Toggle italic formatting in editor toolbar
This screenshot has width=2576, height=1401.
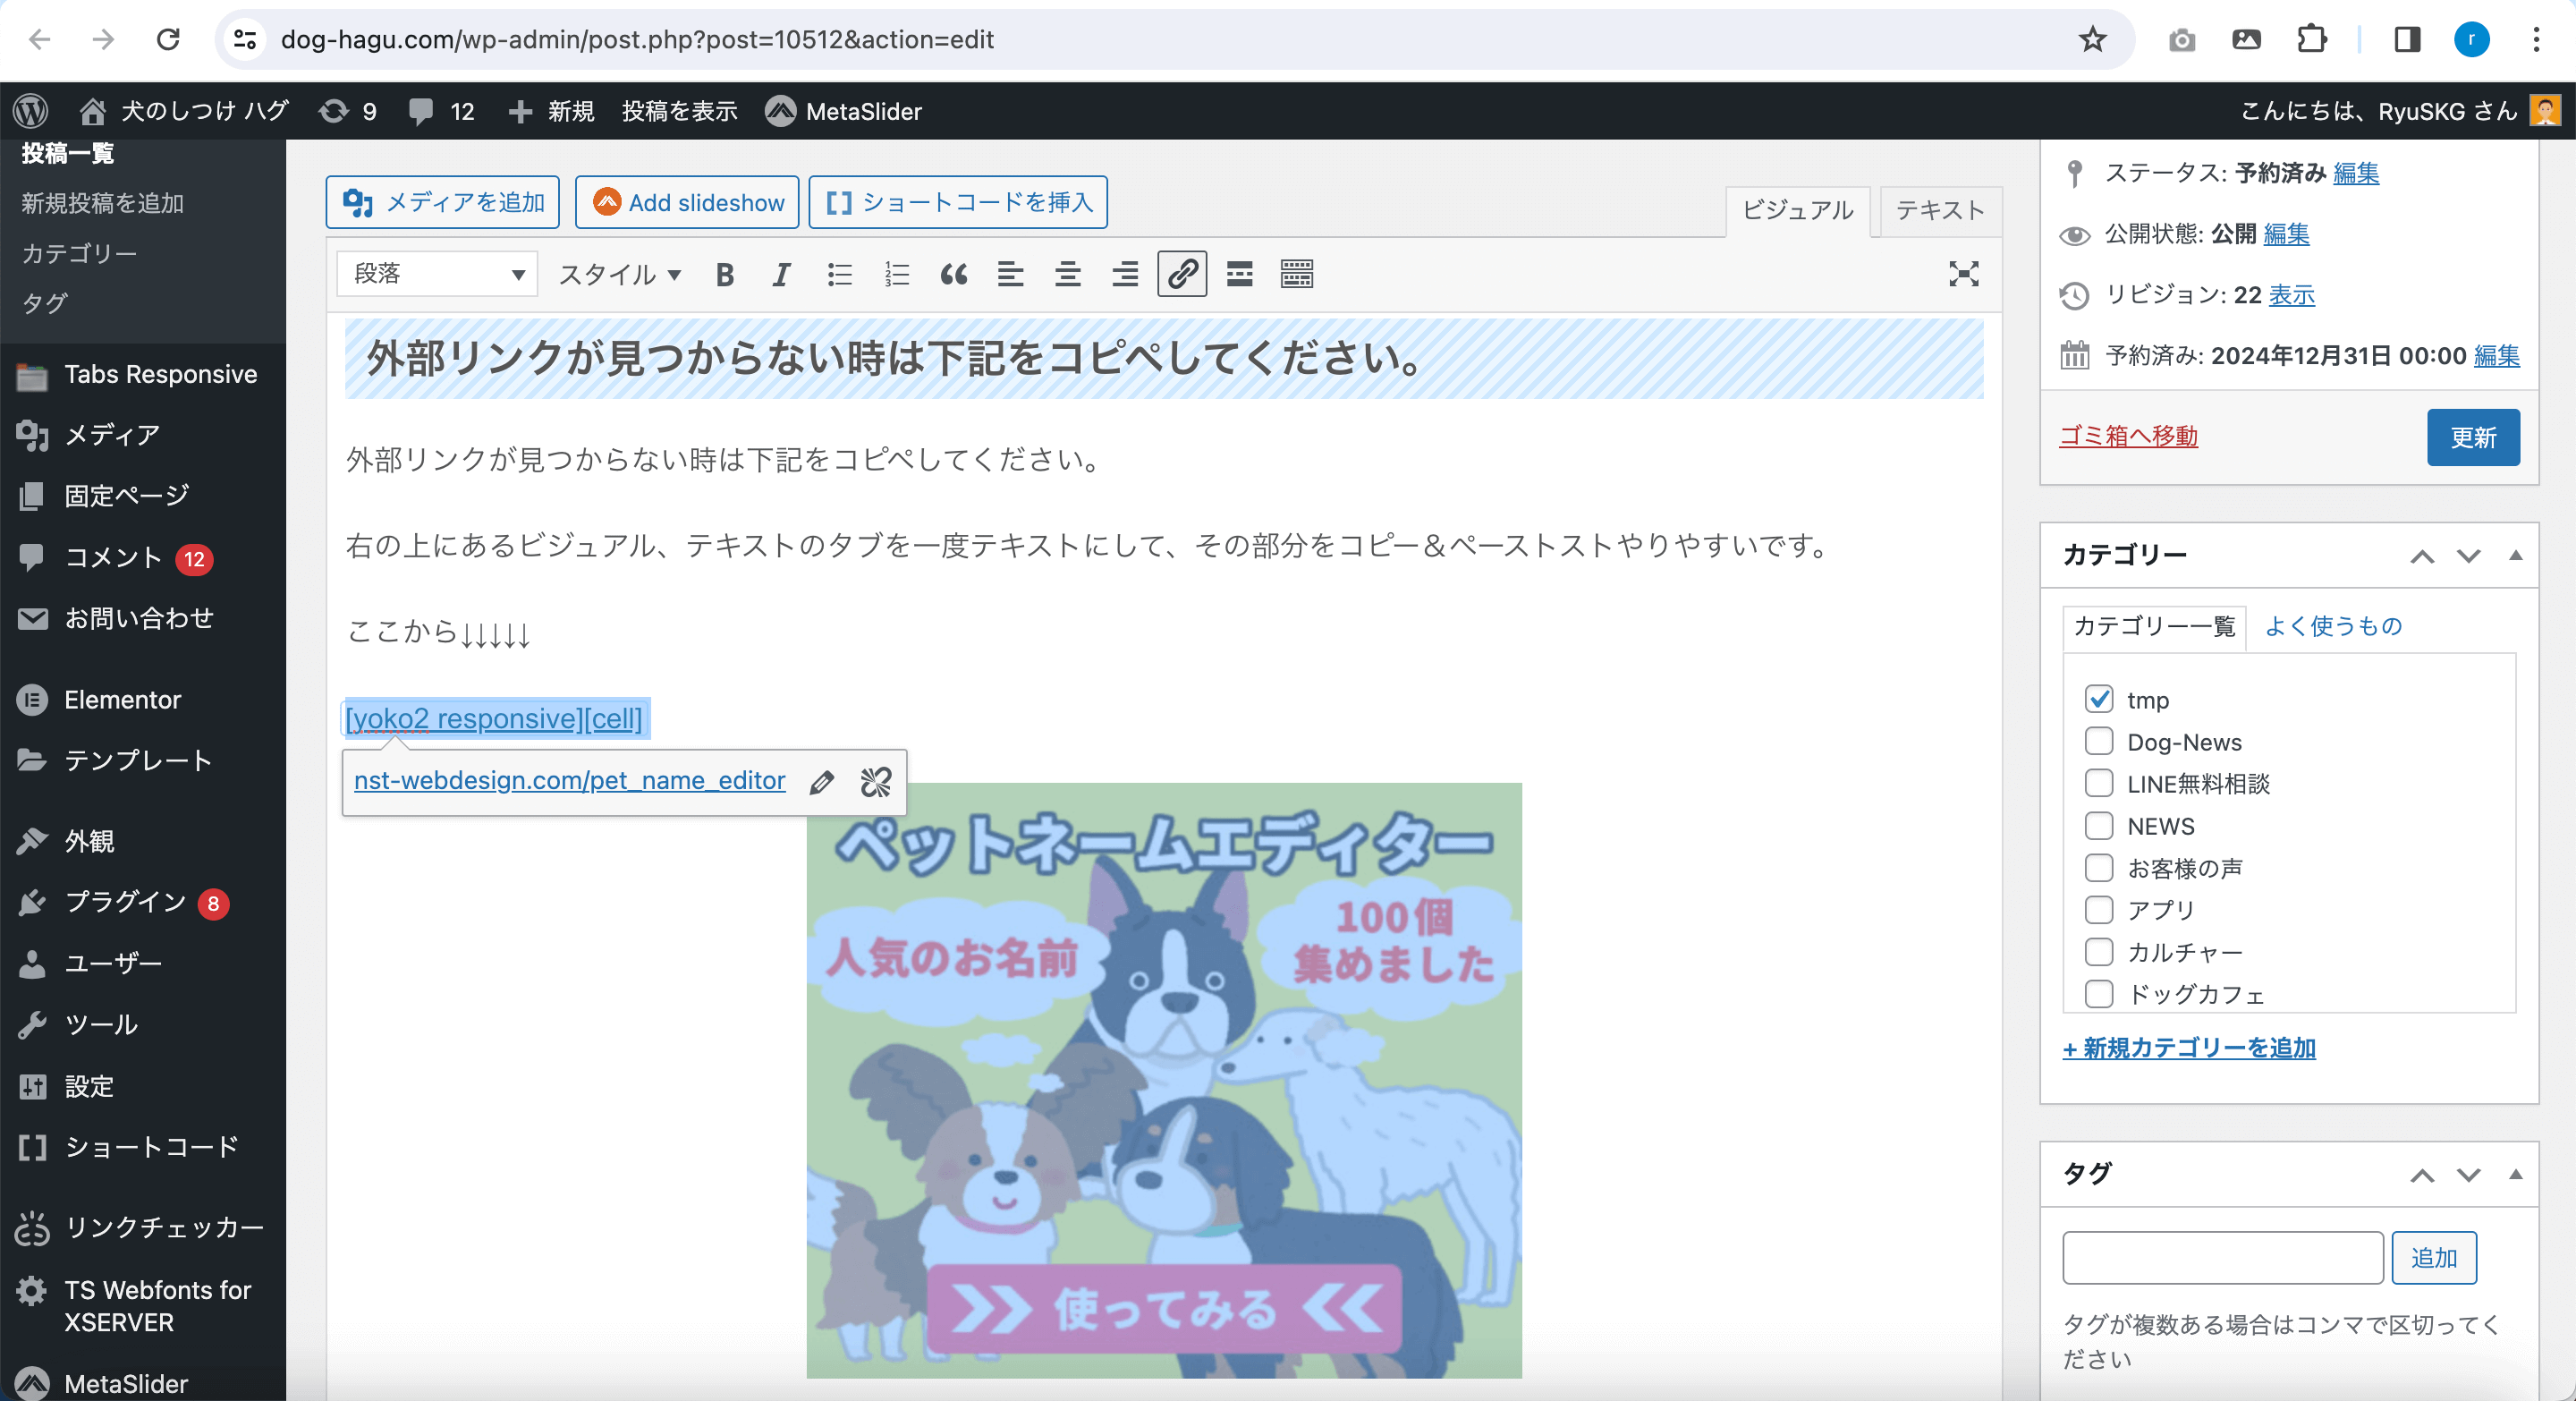(x=781, y=274)
